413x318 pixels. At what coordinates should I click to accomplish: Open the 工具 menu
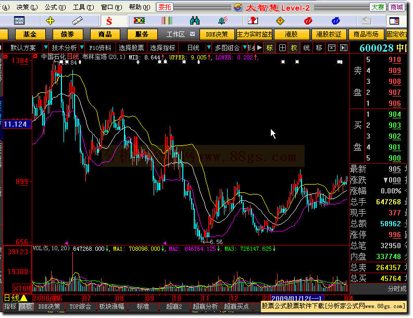(83, 7)
